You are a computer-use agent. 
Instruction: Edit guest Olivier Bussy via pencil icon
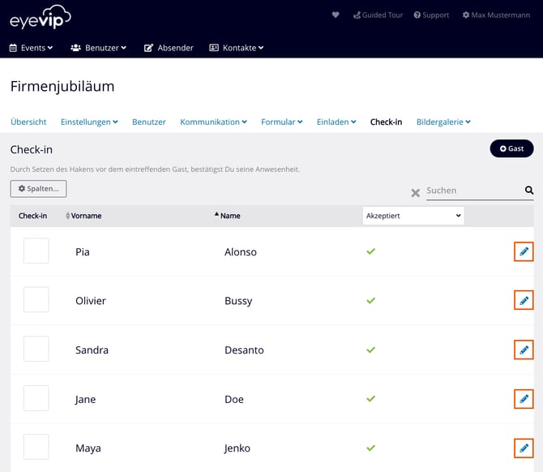[x=524, y=301]
